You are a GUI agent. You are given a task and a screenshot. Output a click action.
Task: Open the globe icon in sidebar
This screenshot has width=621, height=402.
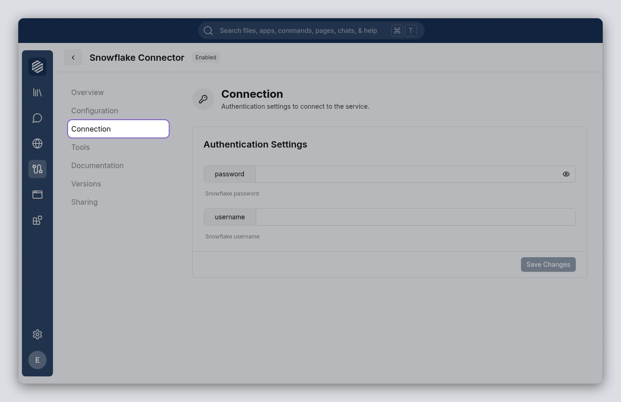tap(37, 143)
